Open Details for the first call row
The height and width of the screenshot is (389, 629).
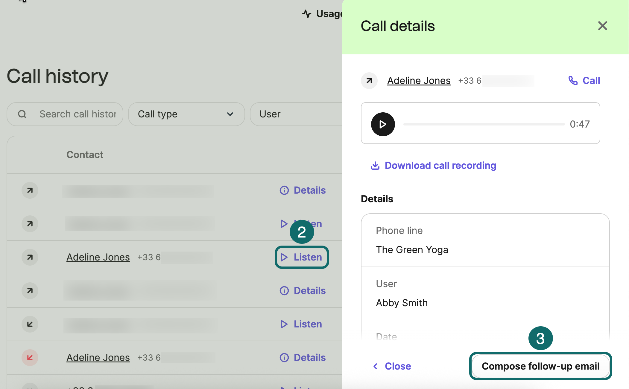click(303, 190)
